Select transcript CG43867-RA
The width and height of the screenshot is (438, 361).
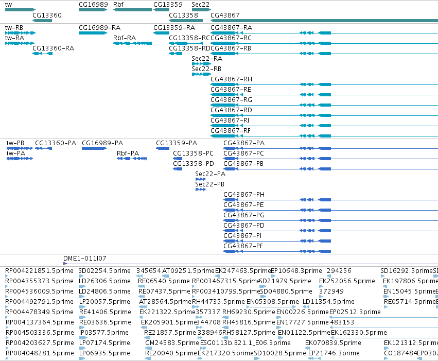231,28
